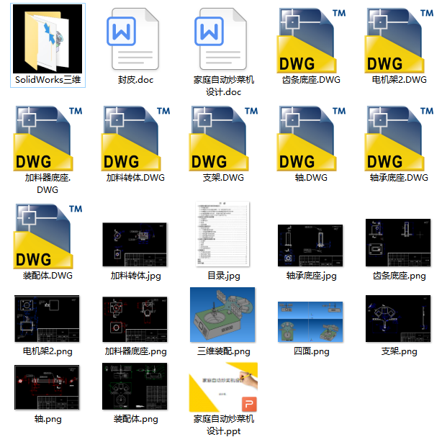The height and width of the screenshot is (437, 442).
Task: Click the file name text SolidWorks三维
Action: pos(48,80)
